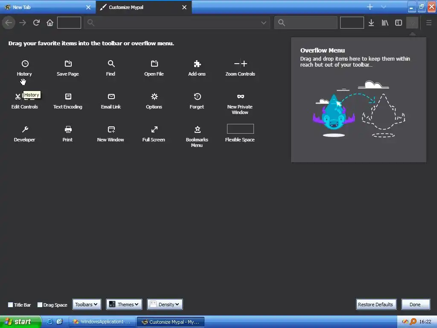
Task: Click the Open File icon
Action: (154, 64)
